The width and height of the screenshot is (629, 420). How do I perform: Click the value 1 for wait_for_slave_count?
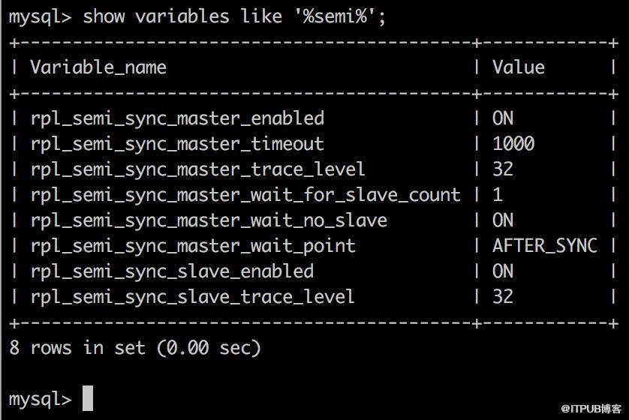pyautogui.click(x=498, y=195)
